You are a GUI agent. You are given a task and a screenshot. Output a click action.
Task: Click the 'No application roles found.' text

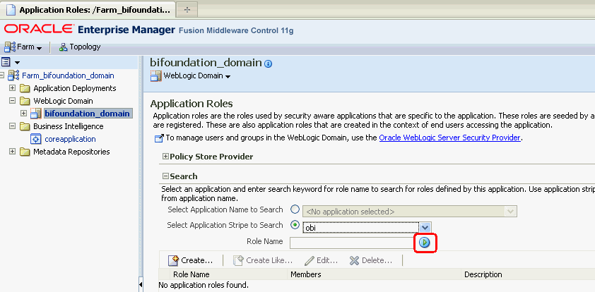[x=204, y=284]
